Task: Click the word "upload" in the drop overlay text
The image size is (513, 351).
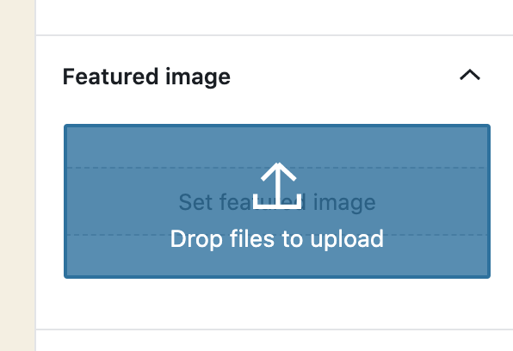Action: click(347, 239)
